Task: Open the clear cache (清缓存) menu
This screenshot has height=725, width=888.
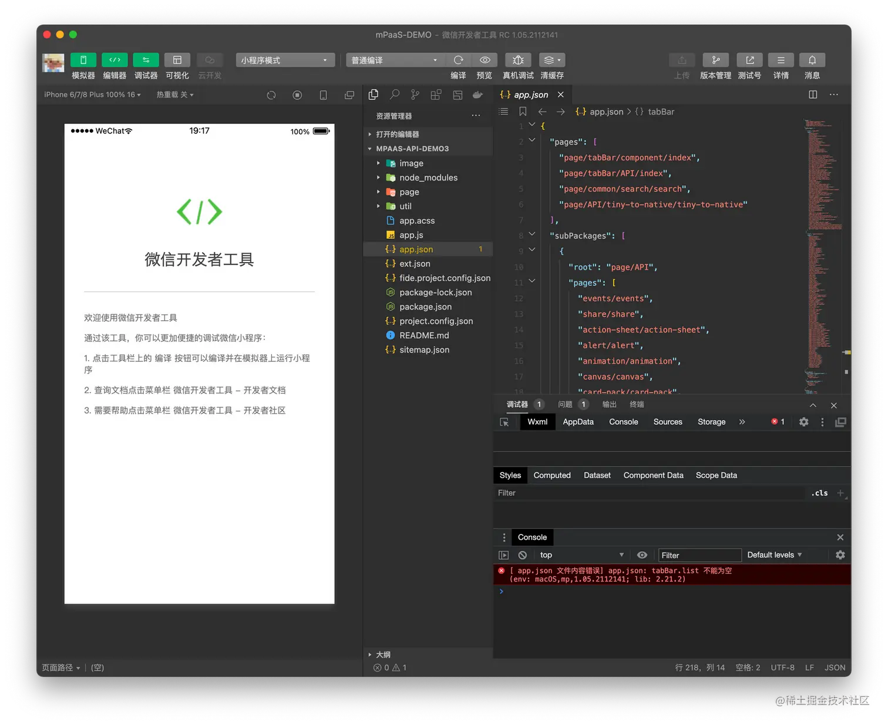Action: (x=552, y=60)
